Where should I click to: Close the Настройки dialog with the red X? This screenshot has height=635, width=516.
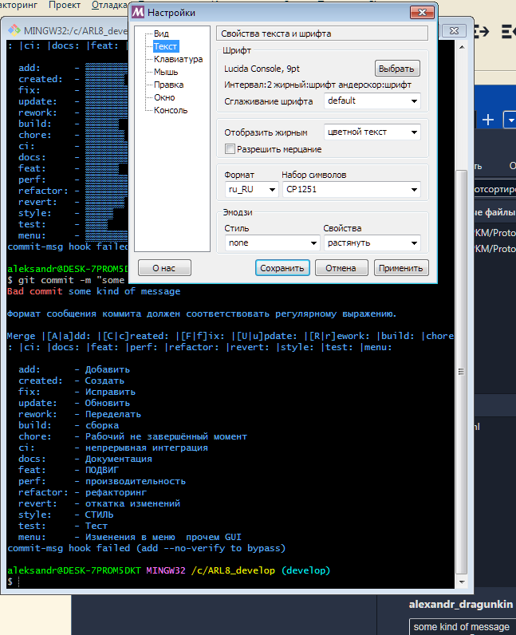422,13
